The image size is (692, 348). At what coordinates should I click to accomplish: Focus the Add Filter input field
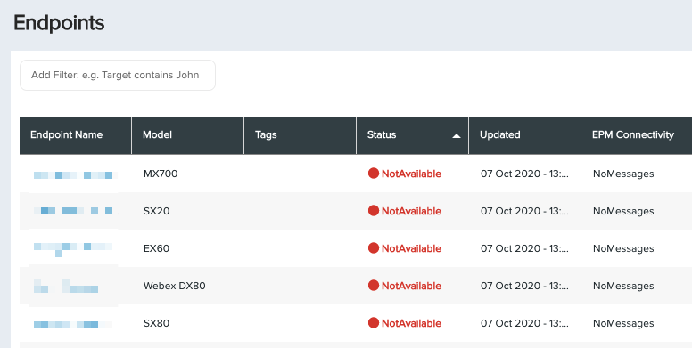pyautogui.click(x=118, y=76)
